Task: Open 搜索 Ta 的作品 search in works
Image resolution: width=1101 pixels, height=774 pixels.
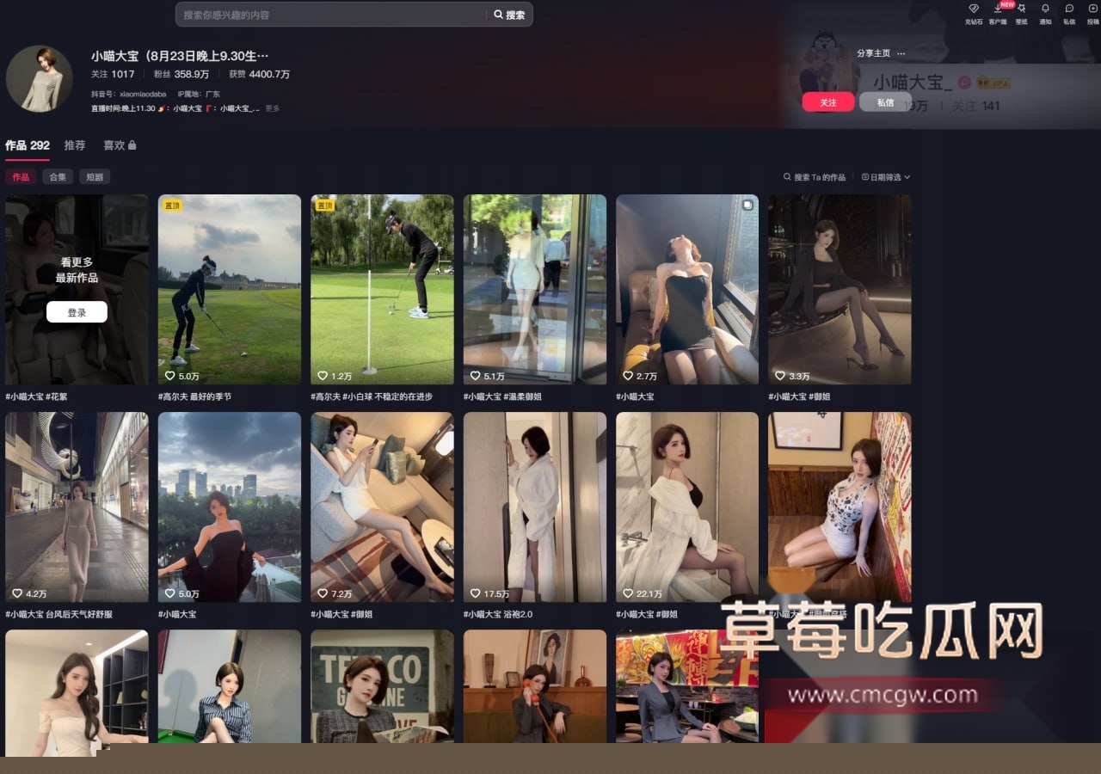Action: pos(815,177)
